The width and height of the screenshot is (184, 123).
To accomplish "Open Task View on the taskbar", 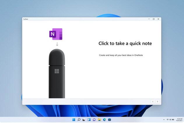I will point(84,120).
